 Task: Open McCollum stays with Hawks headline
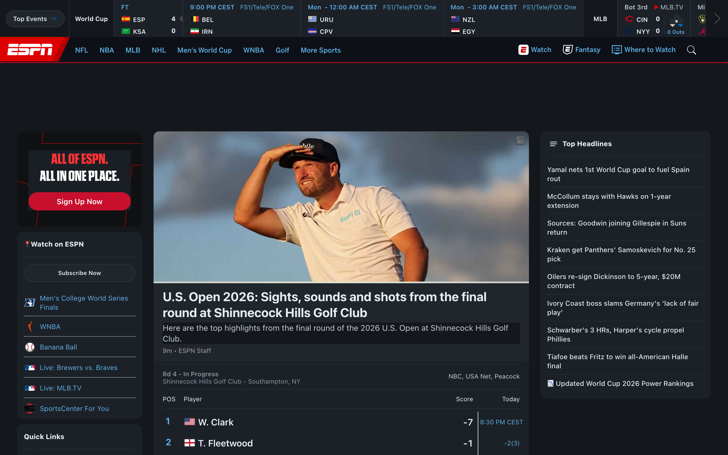609,201
